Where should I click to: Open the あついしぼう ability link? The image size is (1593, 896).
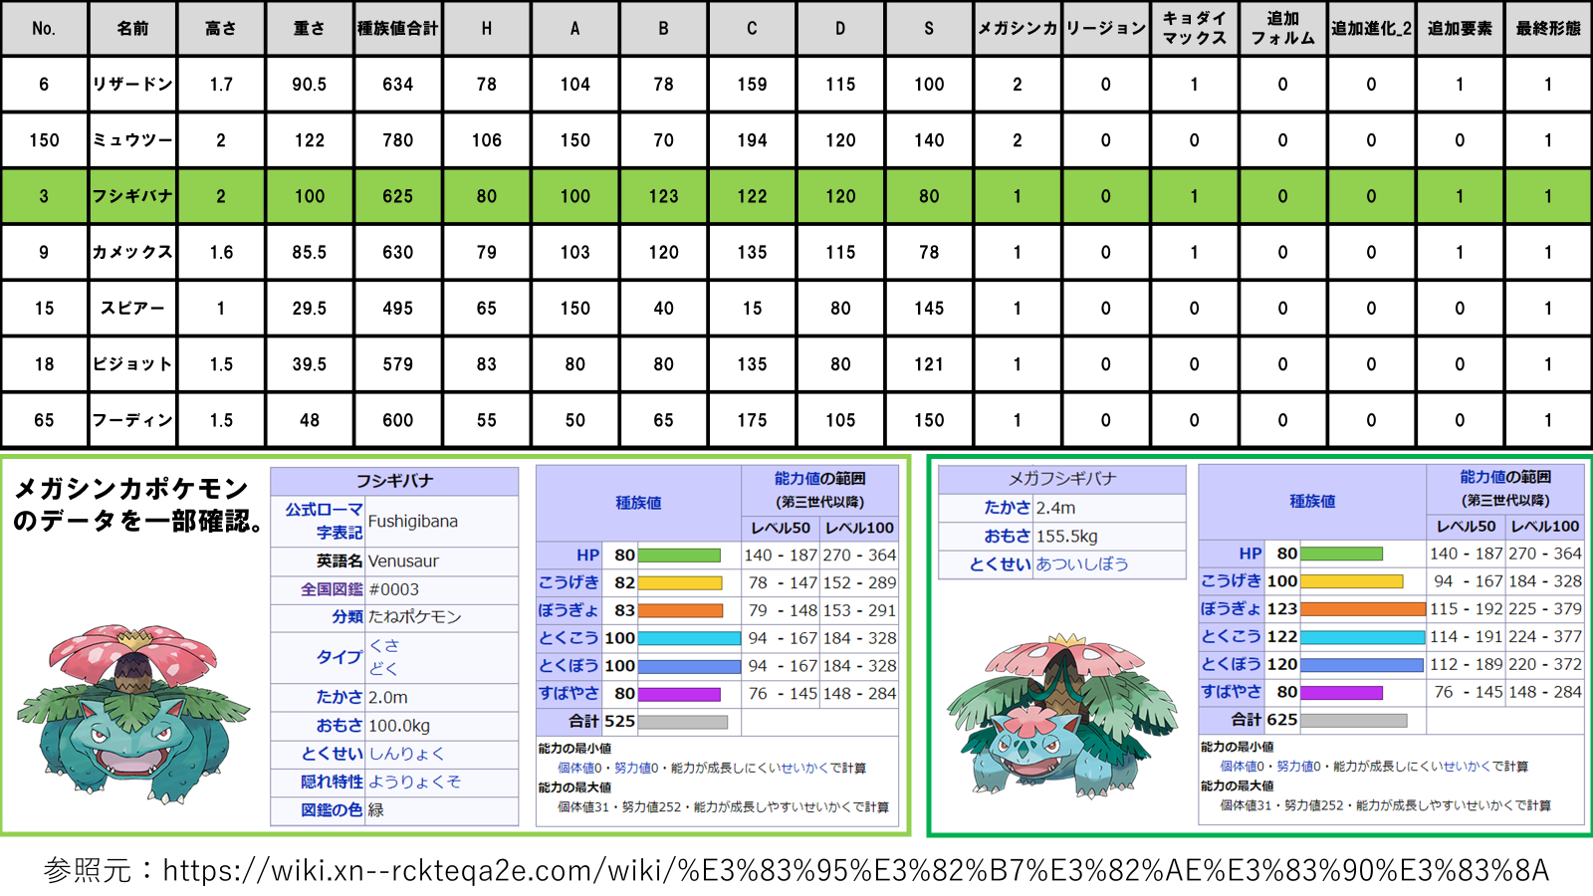[x=1082, y=563]
